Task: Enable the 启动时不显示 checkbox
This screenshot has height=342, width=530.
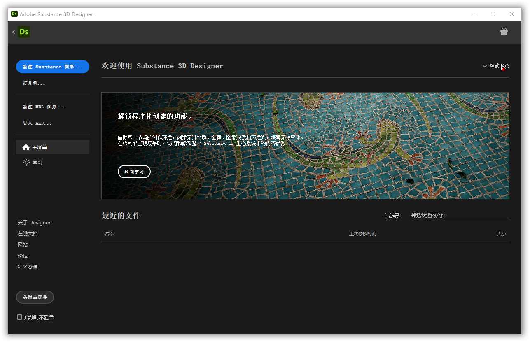Action: click(19, 317)
